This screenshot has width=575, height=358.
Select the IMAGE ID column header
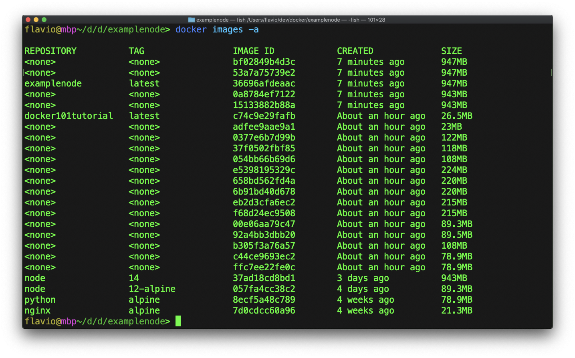click(254, 51)
